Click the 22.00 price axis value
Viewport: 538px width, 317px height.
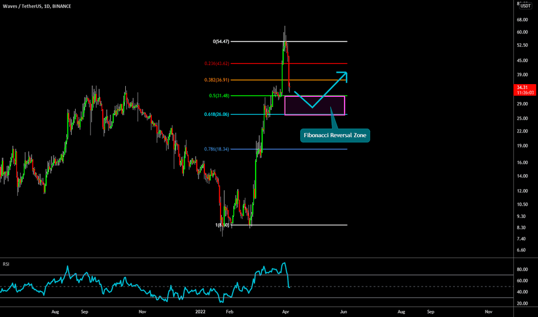(x=522, y=131)
